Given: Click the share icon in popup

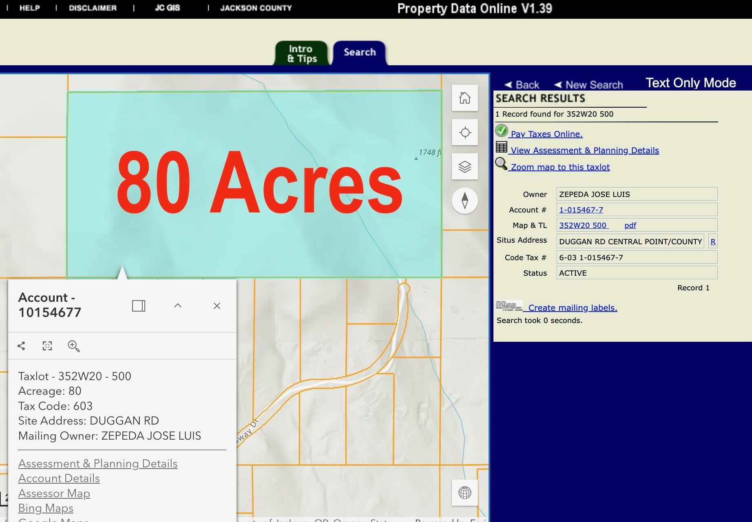Looking at the screenshot, I should point(22,346).
